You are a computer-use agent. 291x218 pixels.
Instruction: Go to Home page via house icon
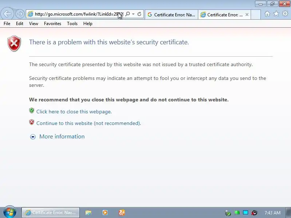tap(267, 14)
